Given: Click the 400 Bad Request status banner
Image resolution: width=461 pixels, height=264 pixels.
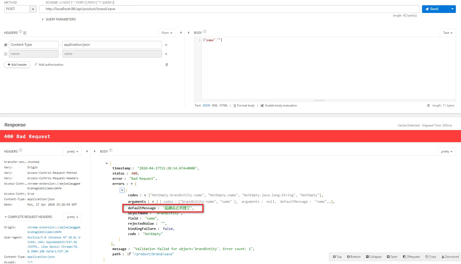Looking at the screenshot, I should (x=230, y=136).
